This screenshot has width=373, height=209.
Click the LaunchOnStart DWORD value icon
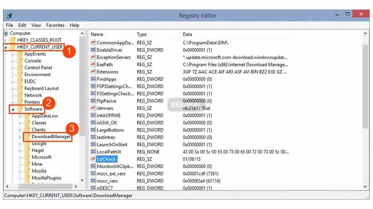93,145
